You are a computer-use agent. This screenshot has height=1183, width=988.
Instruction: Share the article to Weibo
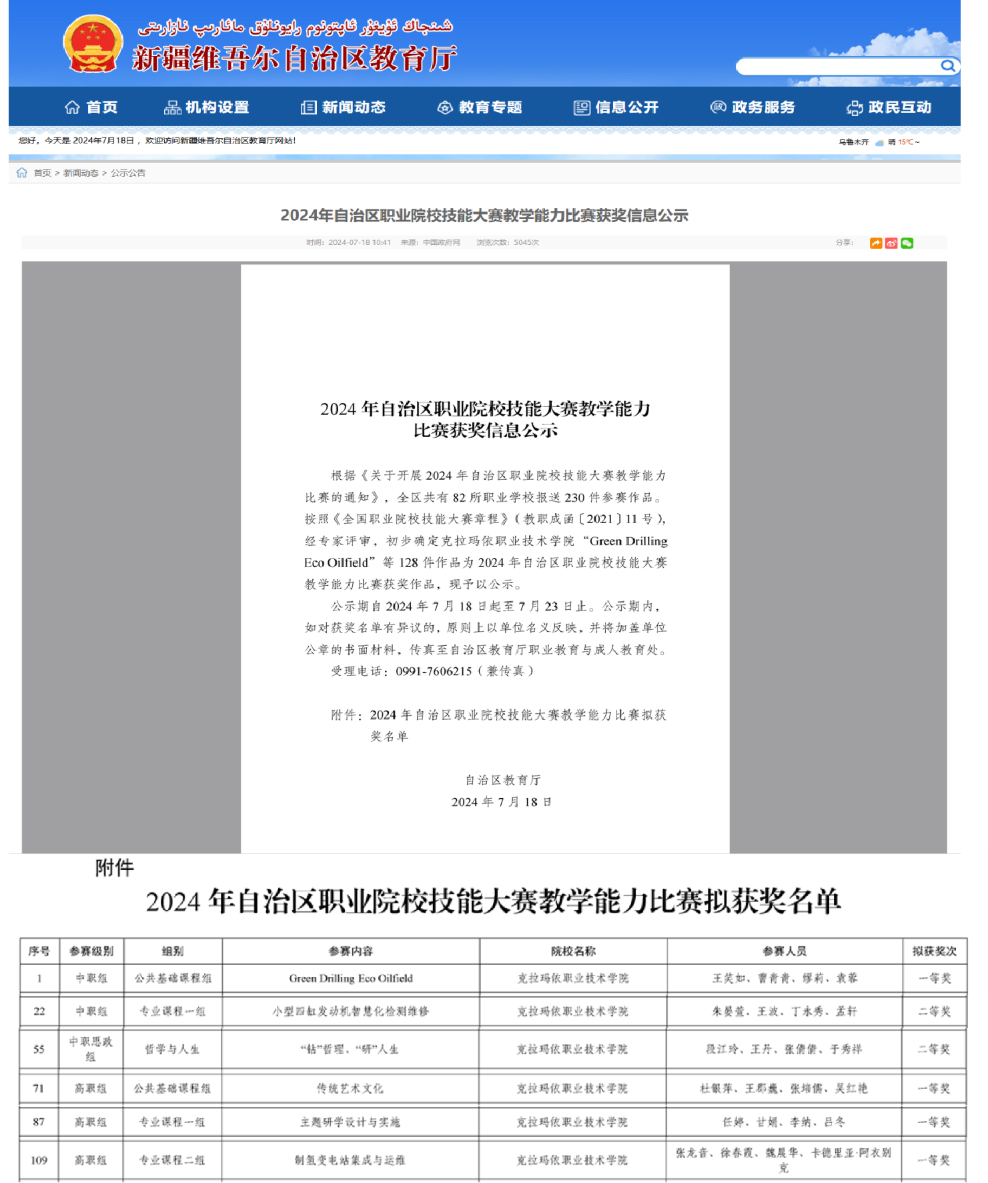891,244
